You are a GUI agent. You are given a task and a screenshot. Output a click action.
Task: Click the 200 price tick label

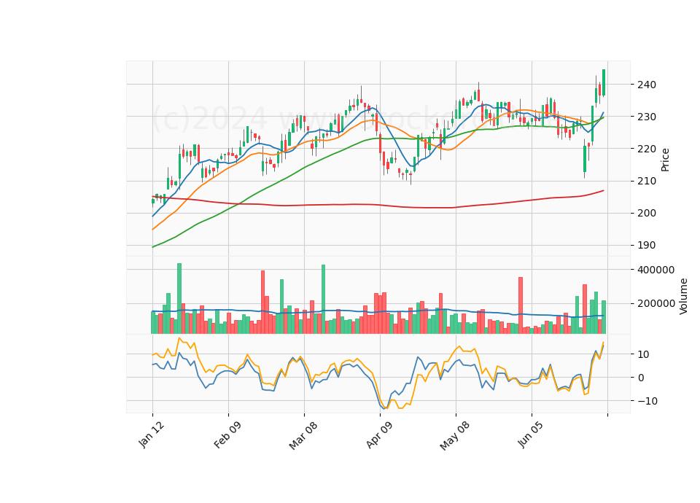(x=647, y=213)
